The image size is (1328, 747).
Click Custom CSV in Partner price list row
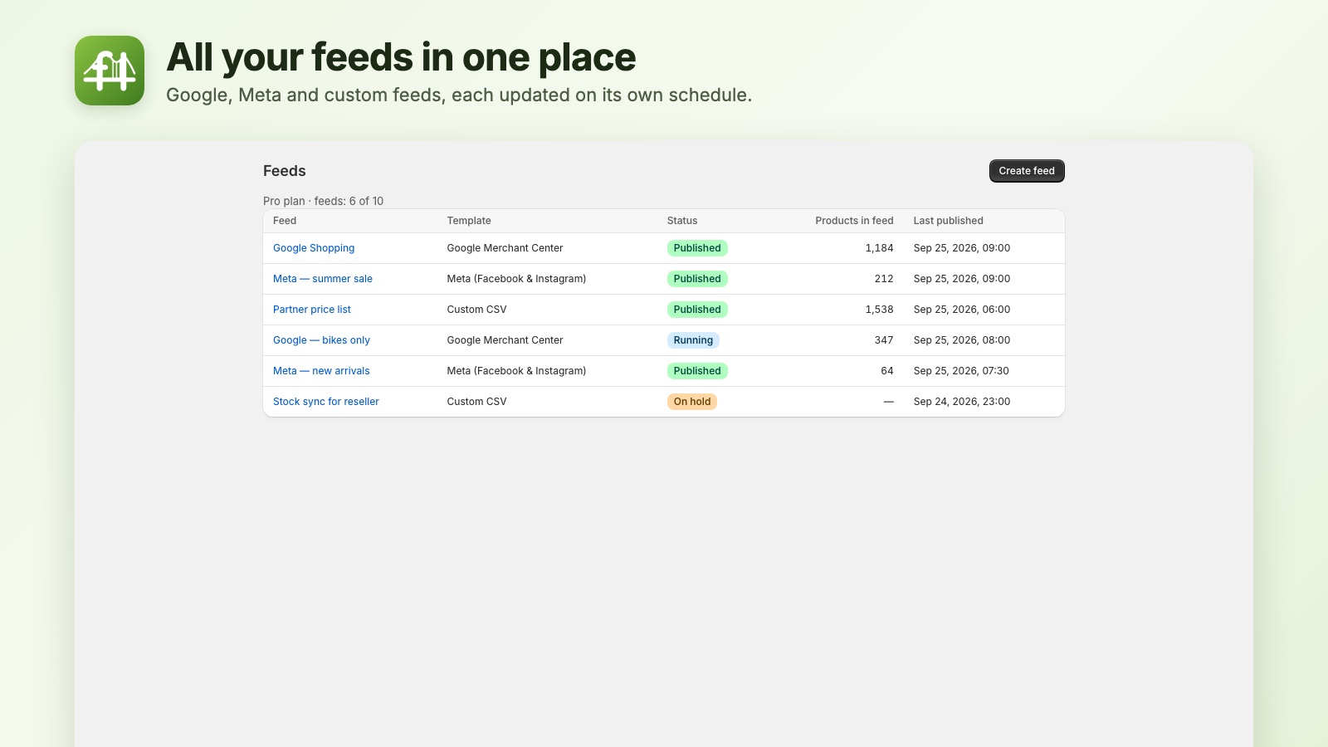coord(476,310)
